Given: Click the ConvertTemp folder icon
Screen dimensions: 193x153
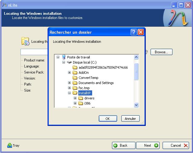Looking at the screenshot, I should click(75, 78).
